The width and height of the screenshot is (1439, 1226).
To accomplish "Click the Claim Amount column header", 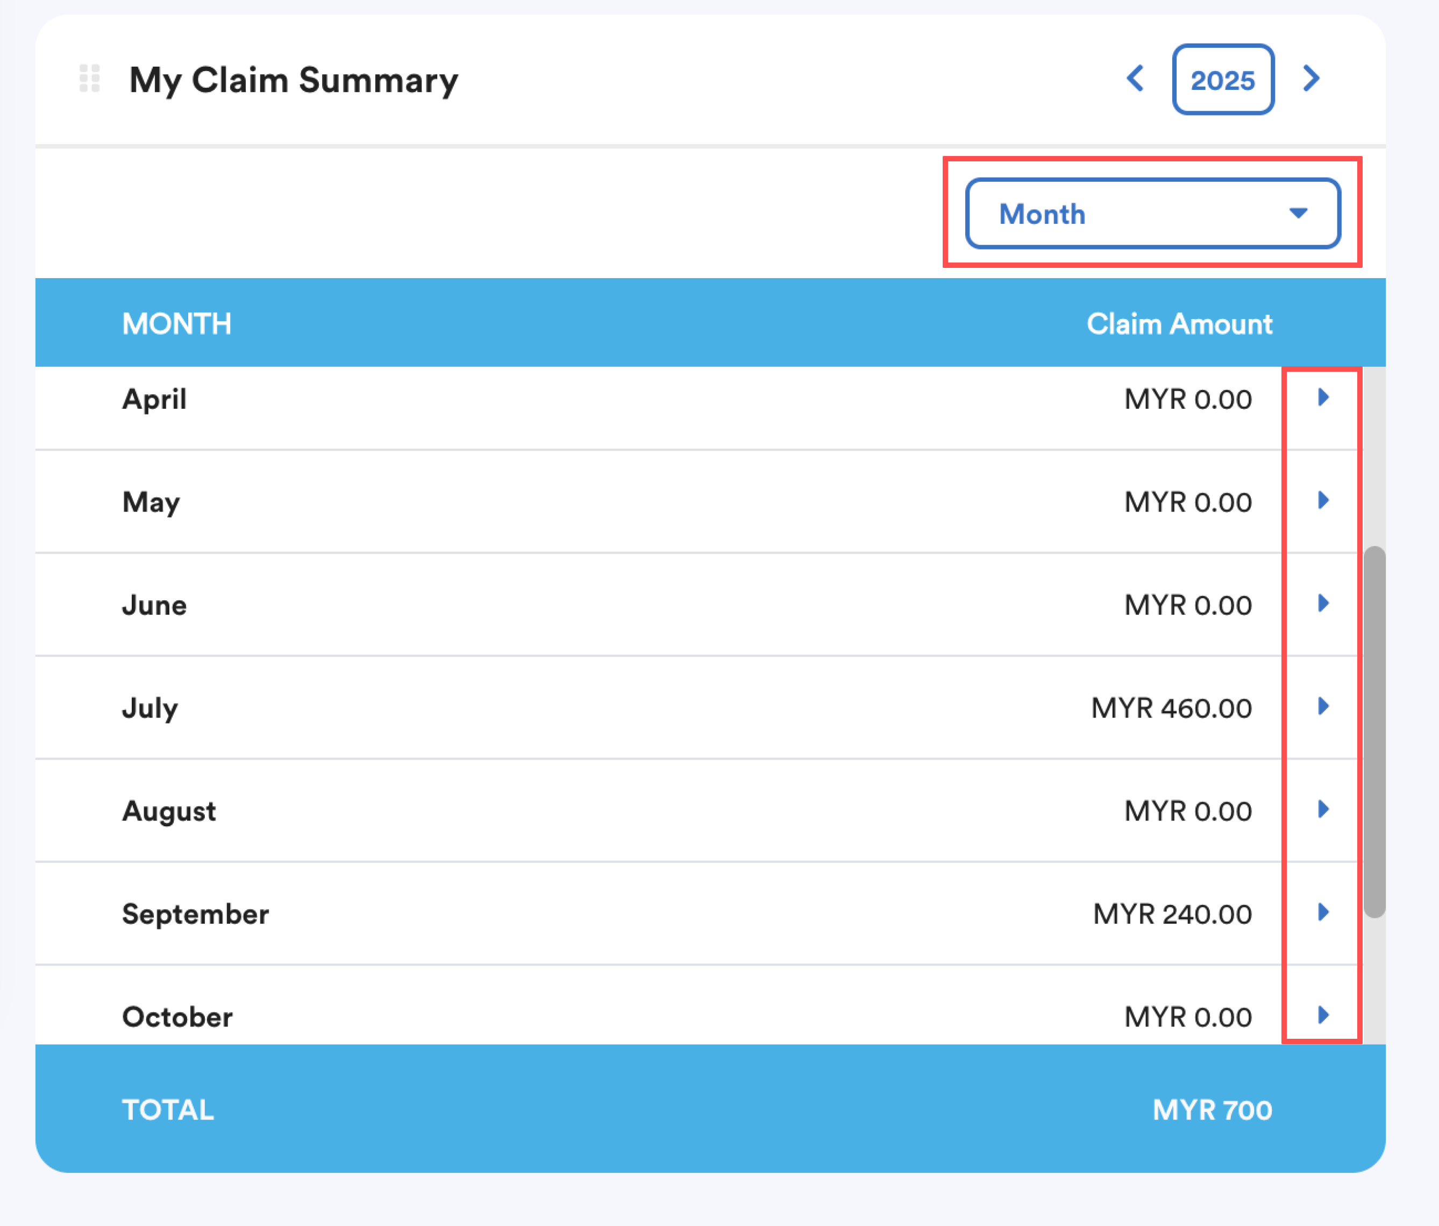I will point(1179,324).
